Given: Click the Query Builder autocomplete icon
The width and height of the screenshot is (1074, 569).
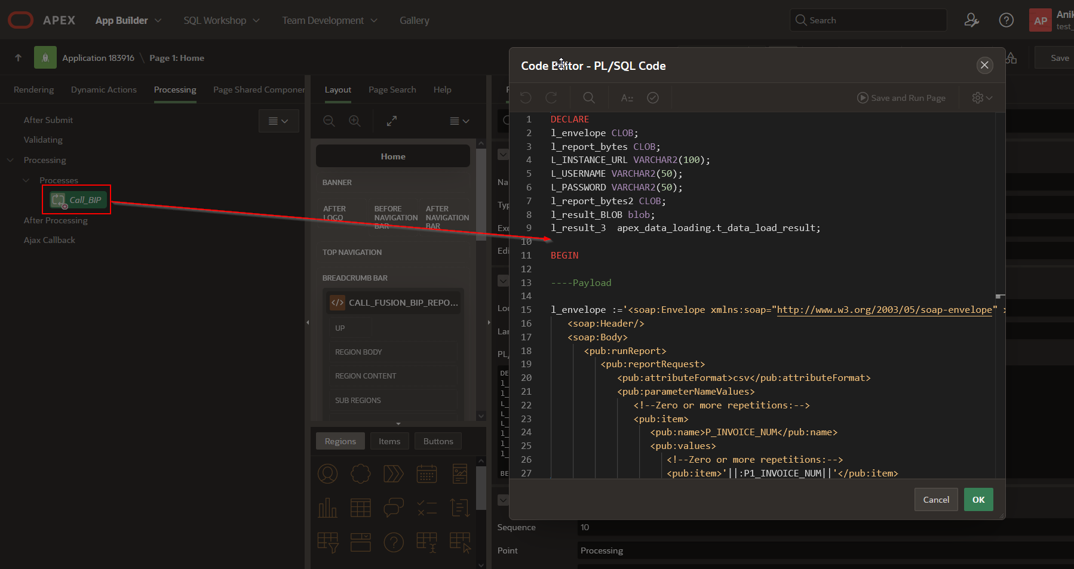Looking at the screenshot, I should [627, 97].
